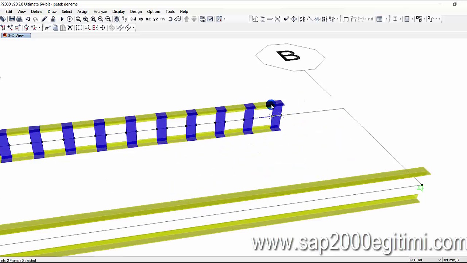Screen dimensions: 467x263
Task: Select the Rubber Band Zoom tool
Action: (x=78, y=19)
